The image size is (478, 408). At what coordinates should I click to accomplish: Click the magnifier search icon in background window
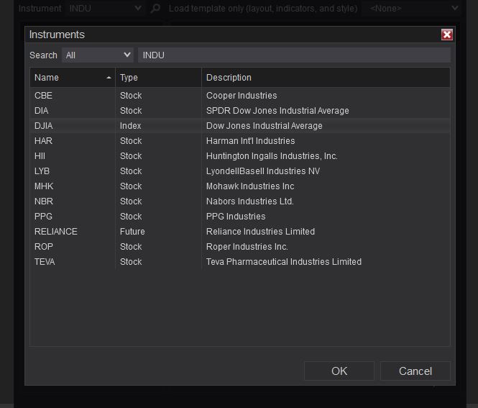click(x=155, y=9)
